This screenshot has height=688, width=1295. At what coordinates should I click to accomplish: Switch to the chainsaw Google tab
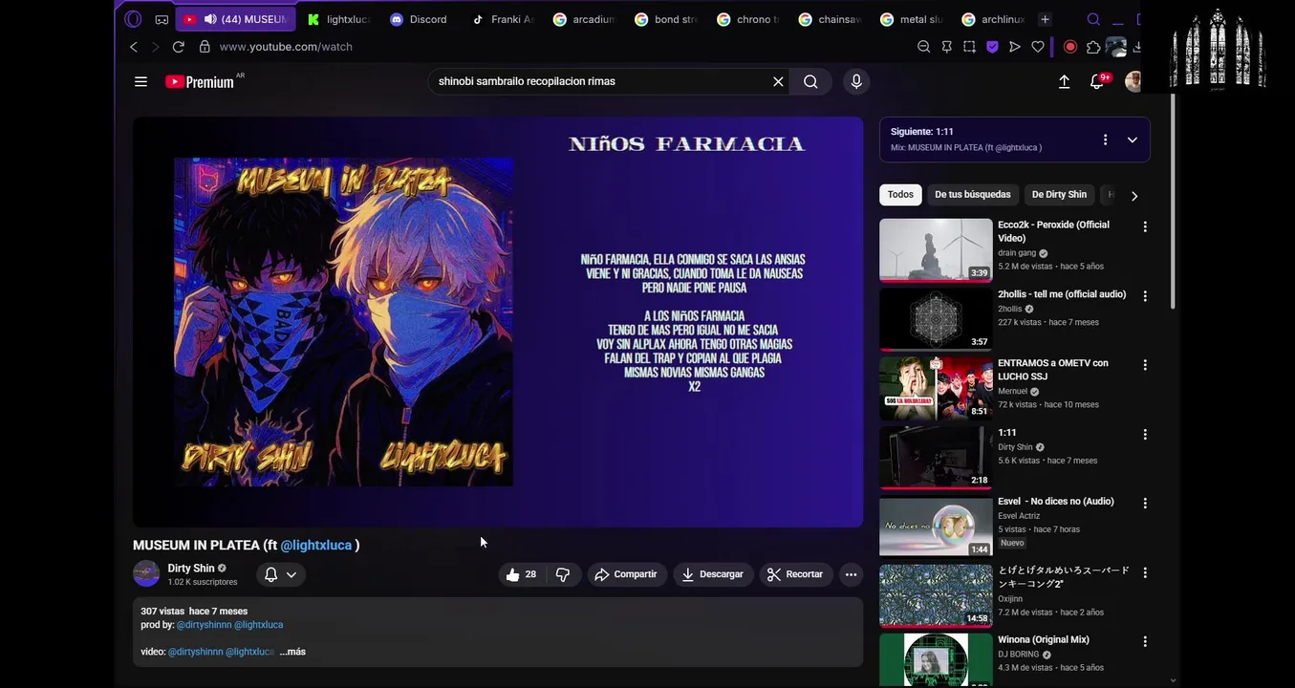click(x=831, y=19)
